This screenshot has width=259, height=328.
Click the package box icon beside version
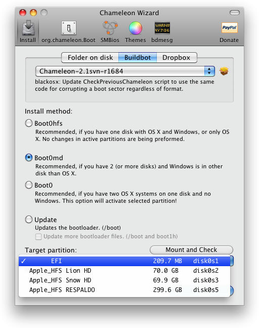coord(224,71)
